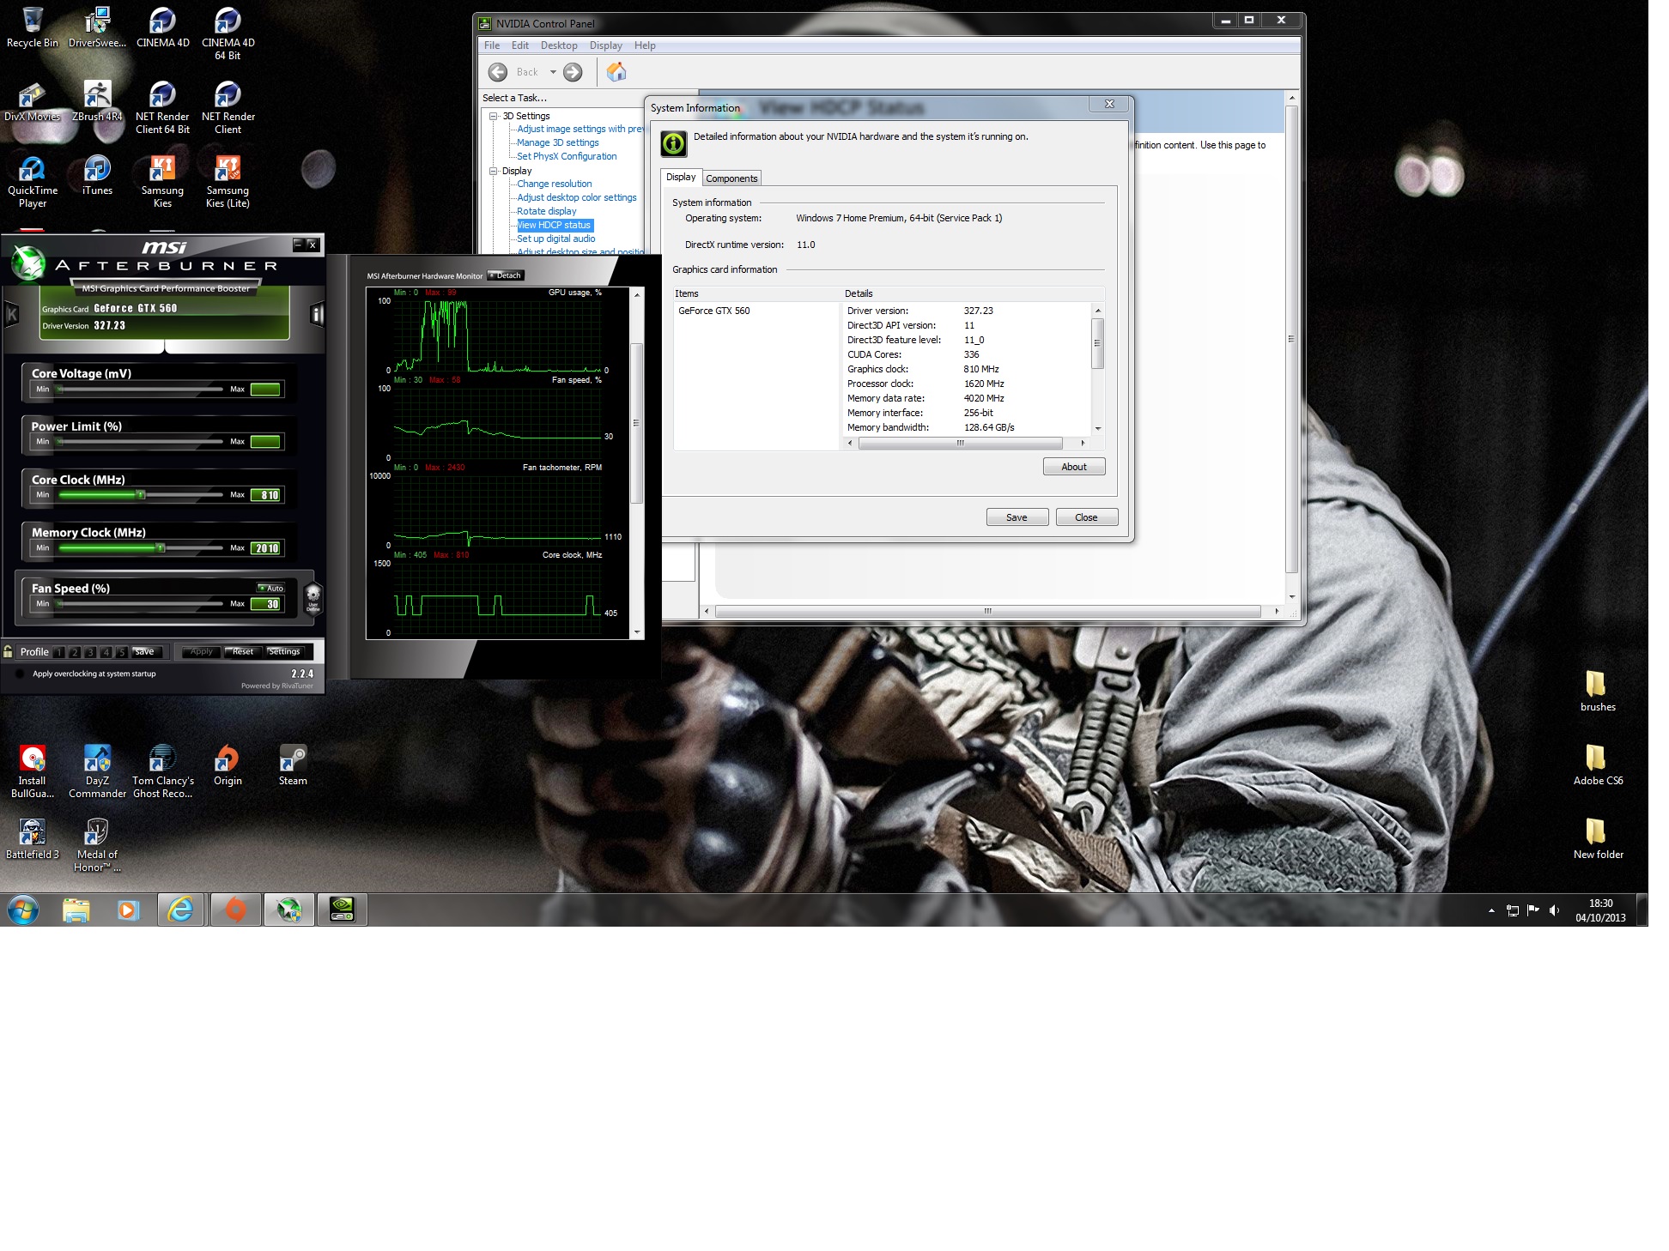Viewport: 1669px width, 1251px height.
Task: Select the DriverSweeper desktop icon
Action: [97, 27]
